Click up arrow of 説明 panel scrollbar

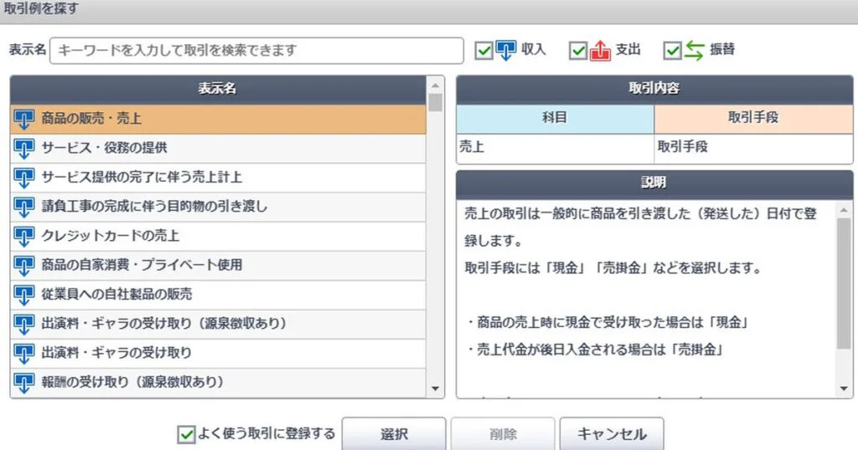[844, 210]
